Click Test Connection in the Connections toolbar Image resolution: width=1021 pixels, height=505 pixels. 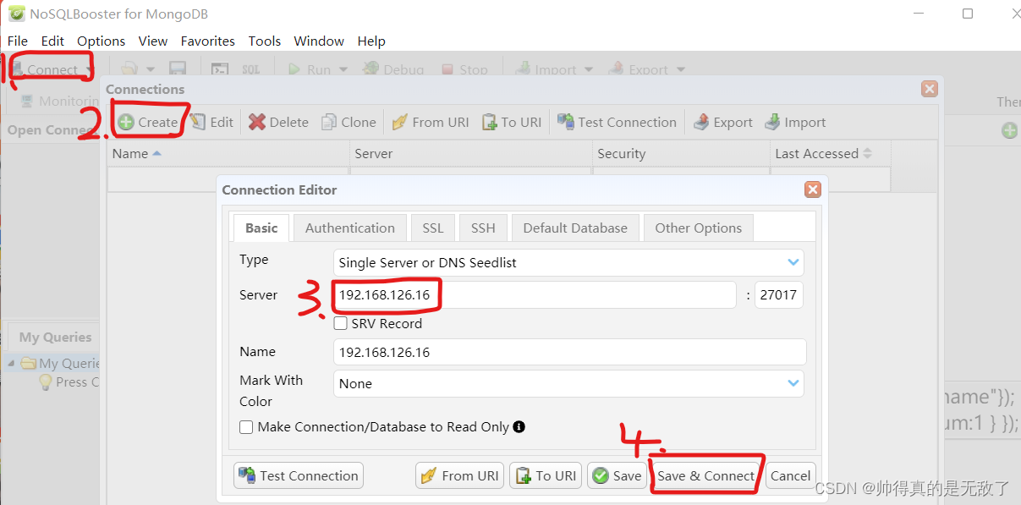617,122
